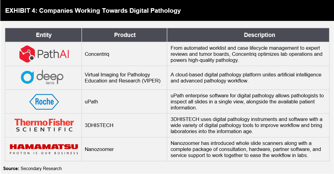Click the PathAI logo
The height and width of the screenshot is (174, 334).
tap(44, 54)
